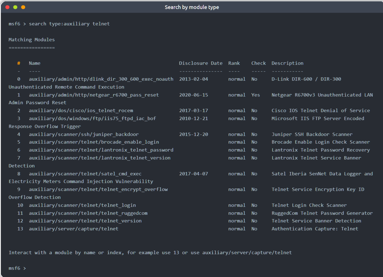Click disclosure date 2020-06-15
Image resolution: width=383 pixels, height=277 pixels.
click(193, 95)
